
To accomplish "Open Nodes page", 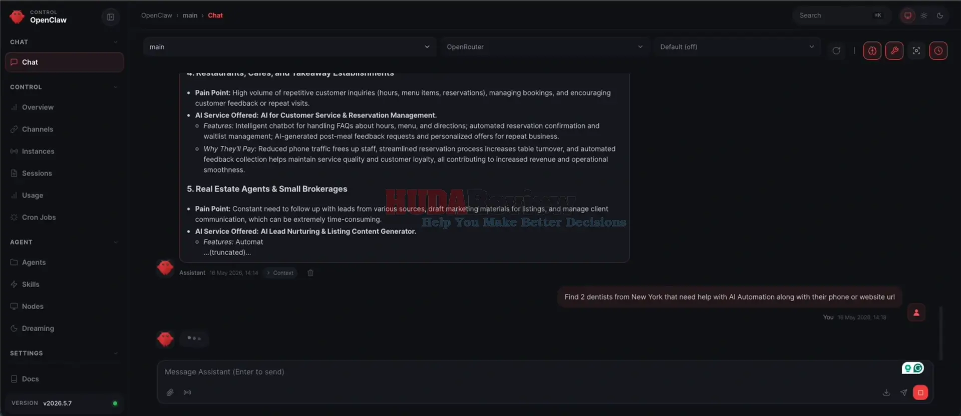I will [x=65, y=306].
